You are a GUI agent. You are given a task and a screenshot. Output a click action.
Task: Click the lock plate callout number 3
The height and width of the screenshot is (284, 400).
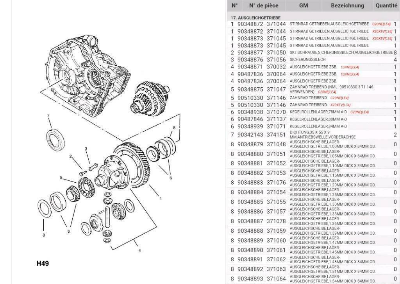pyautogui.click(x=86, y=149)
